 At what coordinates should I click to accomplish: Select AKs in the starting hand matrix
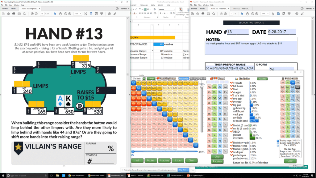[x=139, y=83]
